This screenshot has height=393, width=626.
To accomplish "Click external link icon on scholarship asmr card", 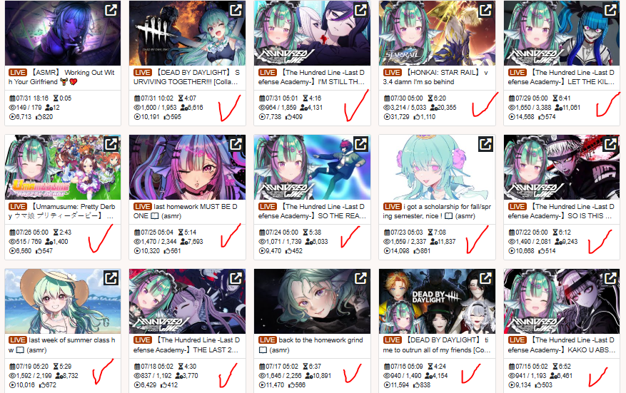I will [485, 143].
